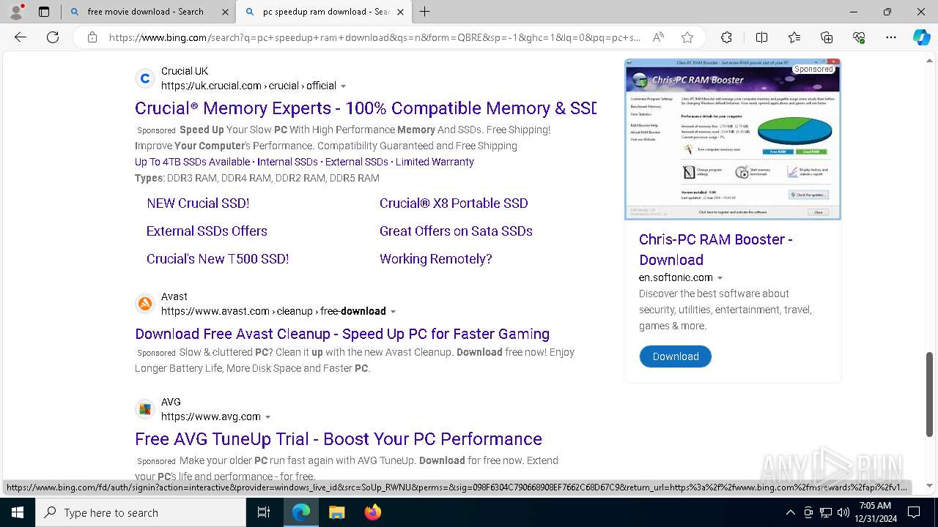This screenshot has width=938, height=527.
Task: Close the free movie download tab
Action: 226,12
